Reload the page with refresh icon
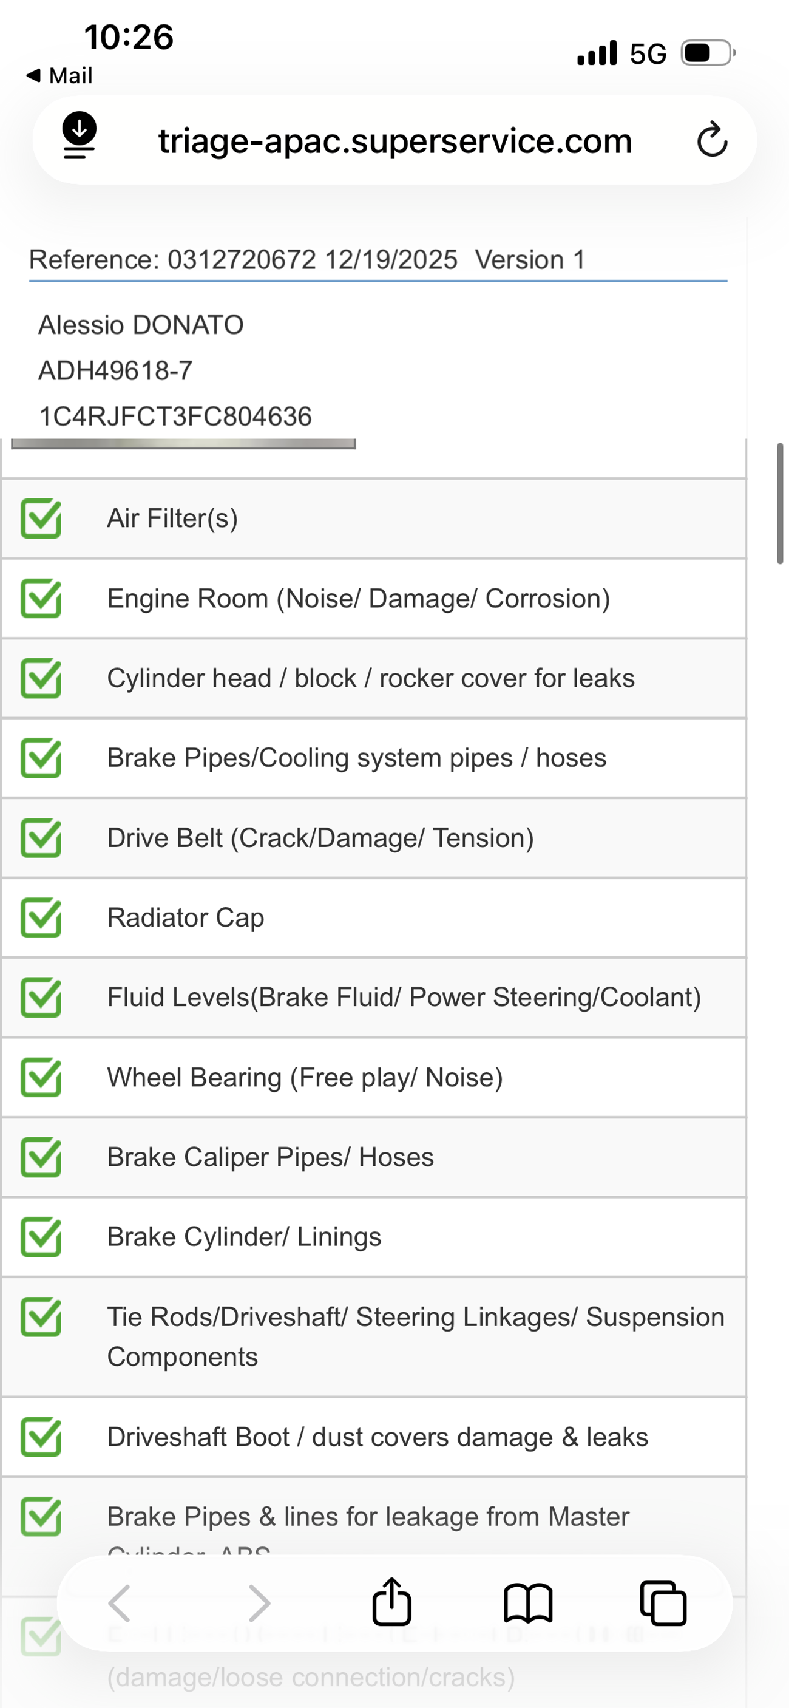This screenshot has width=789, height=1708. [712, 139]
